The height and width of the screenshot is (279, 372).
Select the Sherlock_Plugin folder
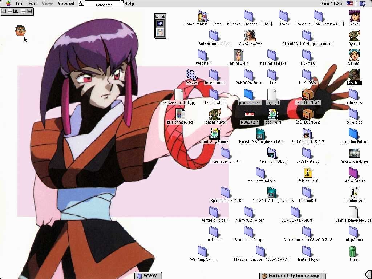pos(248,232)
